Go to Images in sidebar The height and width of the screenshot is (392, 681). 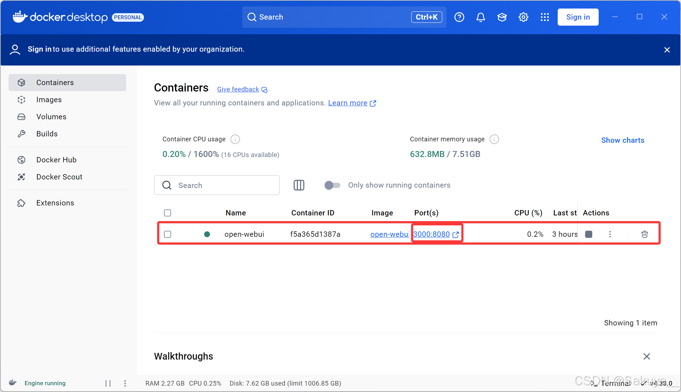click(x=67, y=100)
